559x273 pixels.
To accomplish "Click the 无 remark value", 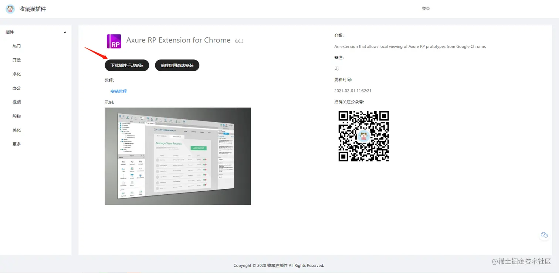I will point(336,69).
